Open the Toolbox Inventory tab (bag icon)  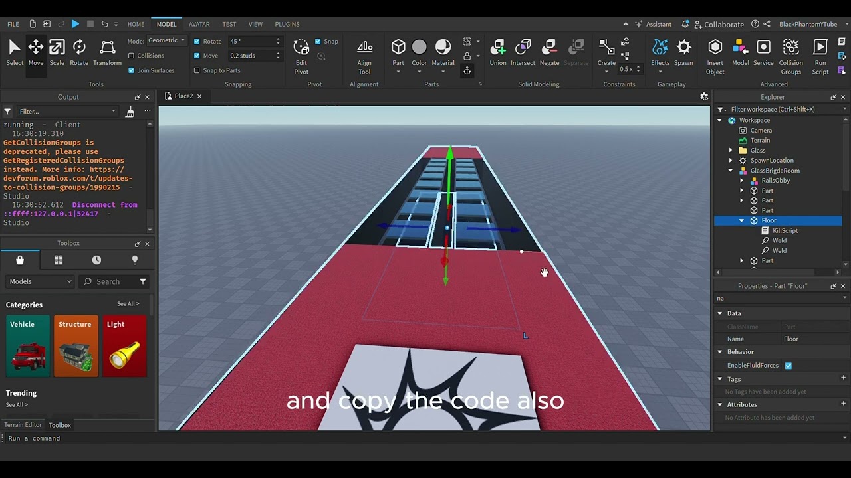[20, 260]
